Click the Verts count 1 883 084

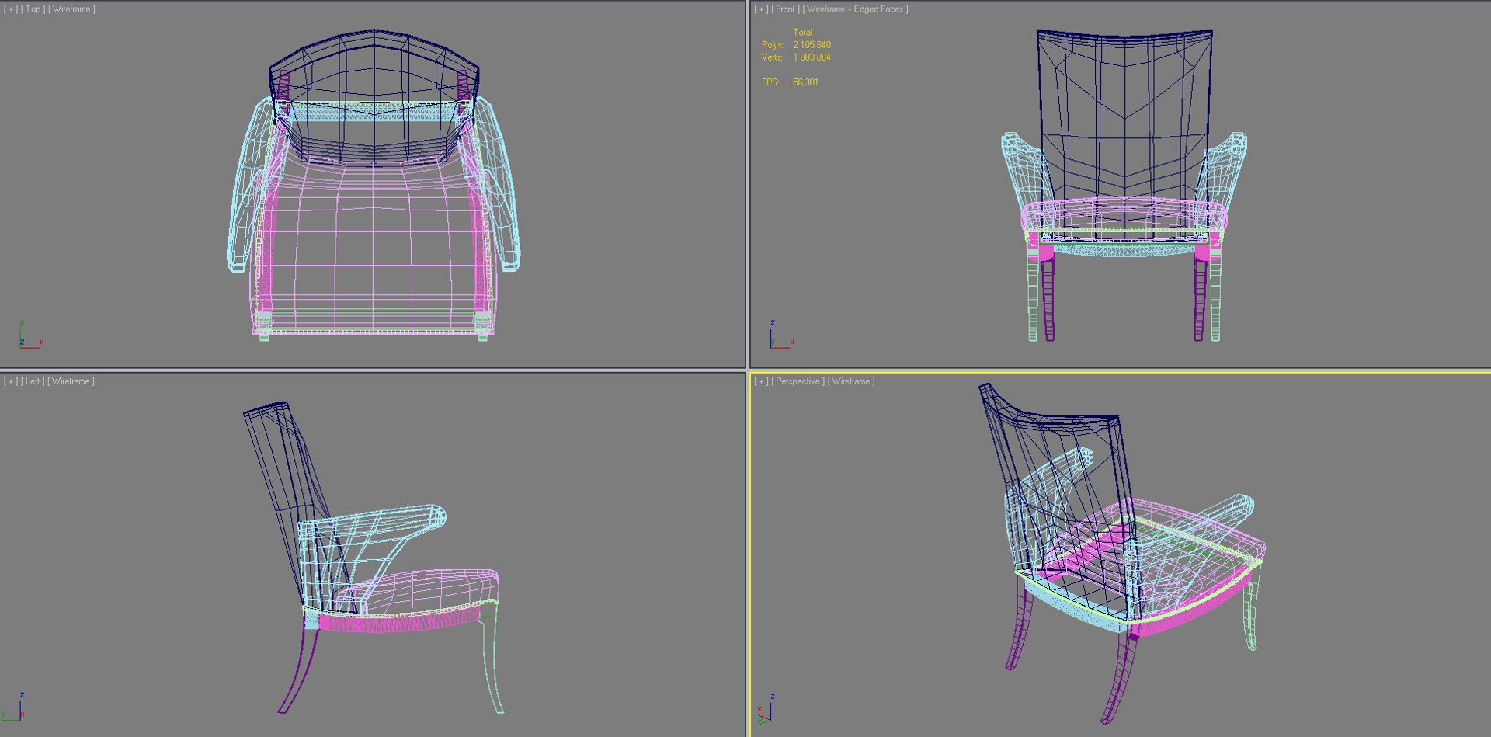click(x=812, y=57)
